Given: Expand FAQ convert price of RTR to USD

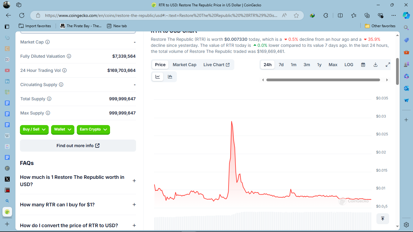Looking at the screenshot, I should (78, 225).
